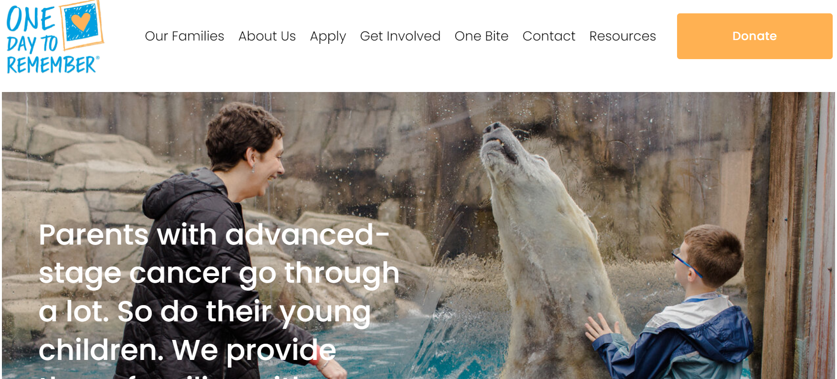This screenshot has width=837, height=379.
Task: Open the Get Involved menu
Action: pyautogui.click(x=400, y=36)
